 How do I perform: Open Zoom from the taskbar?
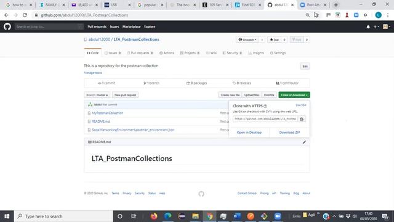tap(278, 216)
